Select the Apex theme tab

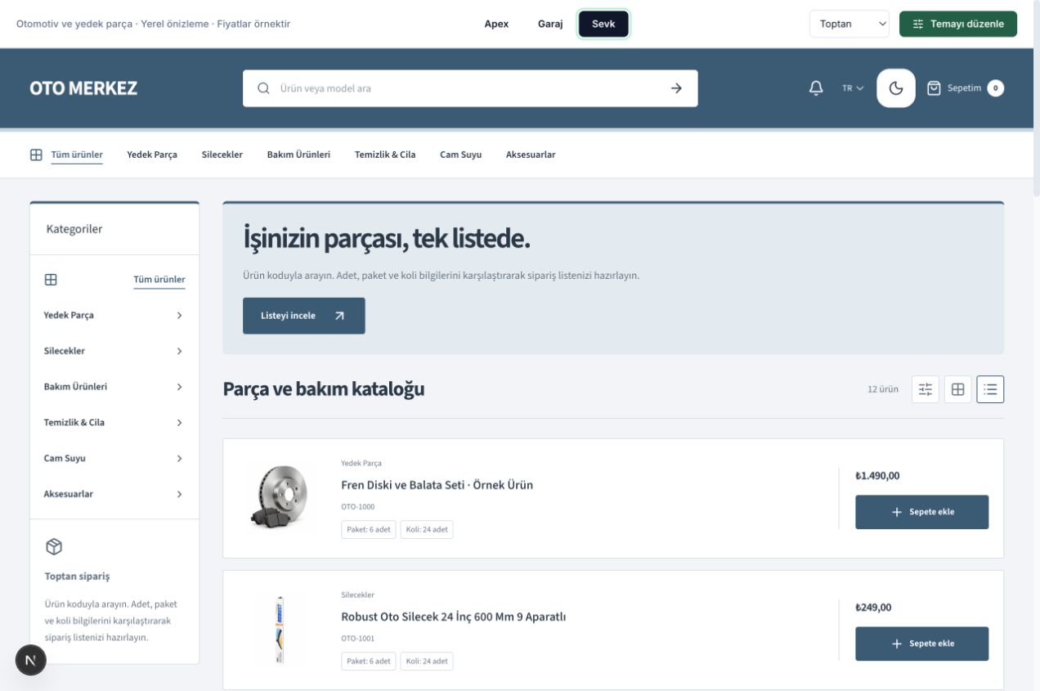point(496,24)
